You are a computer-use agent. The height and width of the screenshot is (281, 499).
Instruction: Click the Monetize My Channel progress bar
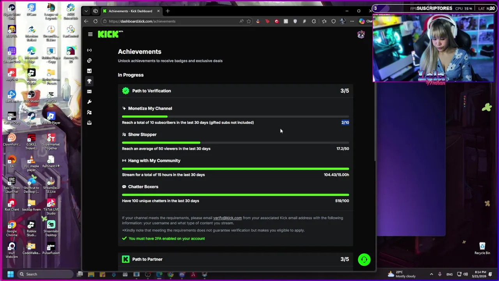click(x=235, y=116)
